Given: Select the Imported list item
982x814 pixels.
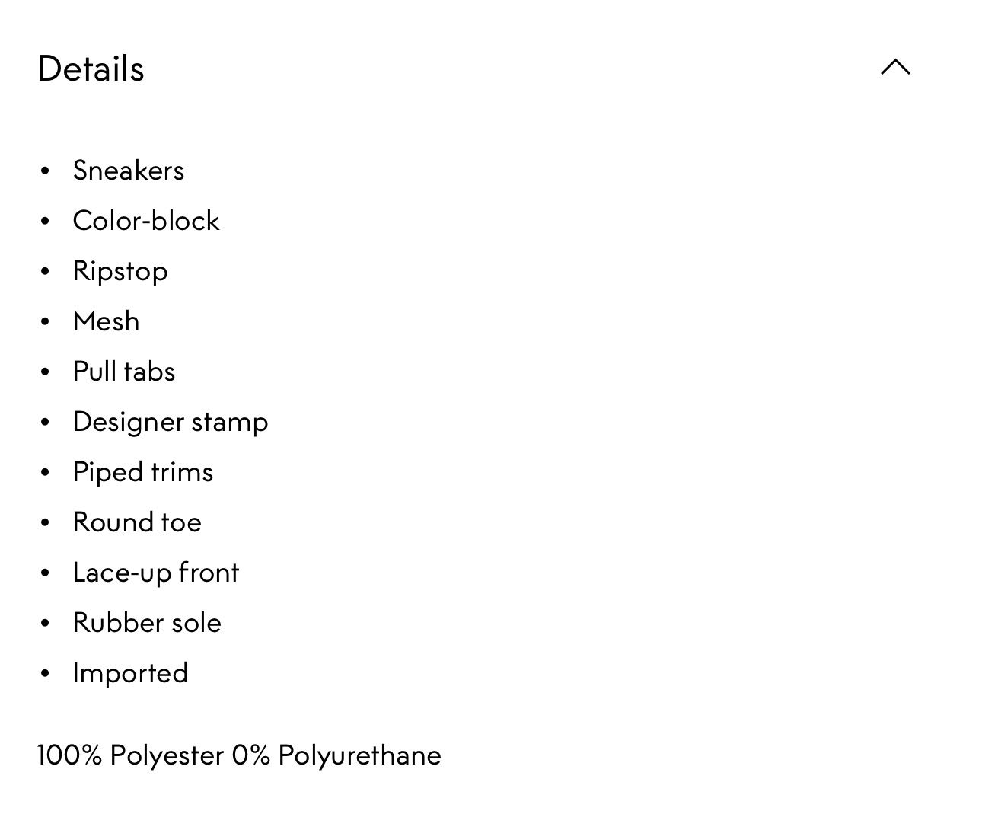Looking at the screenshot, I should pyautogui.click(x=130, y=674).
